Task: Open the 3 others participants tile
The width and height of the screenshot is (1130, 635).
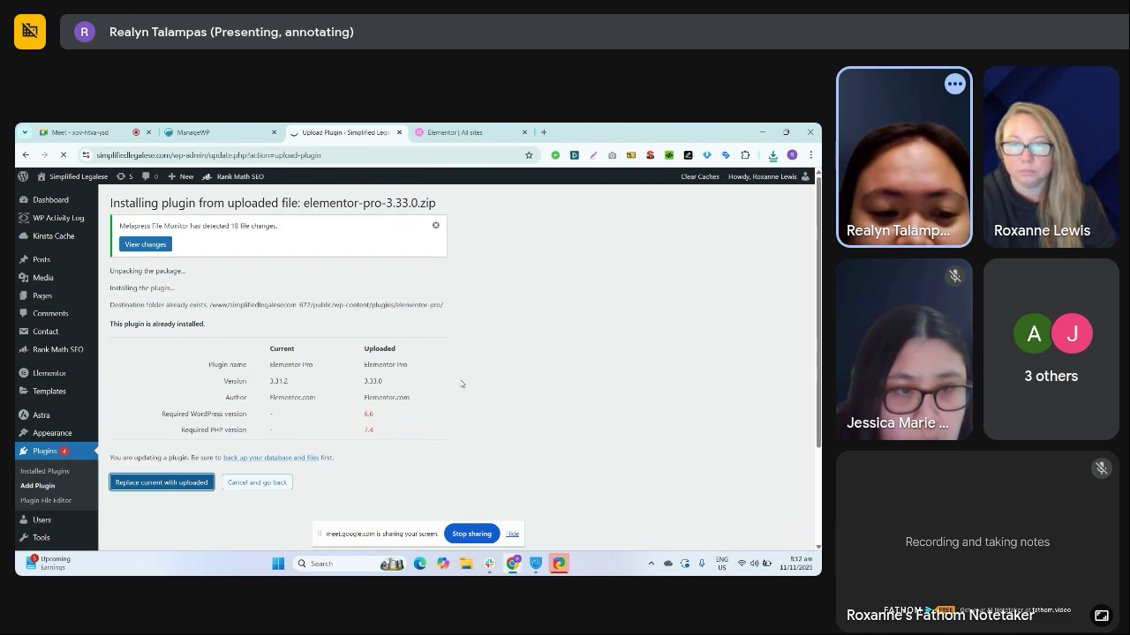Action: (x=1051, y=349)
